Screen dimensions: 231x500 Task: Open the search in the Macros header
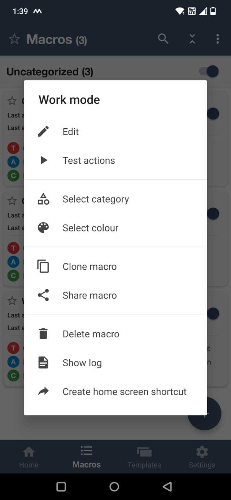(163, 39)
